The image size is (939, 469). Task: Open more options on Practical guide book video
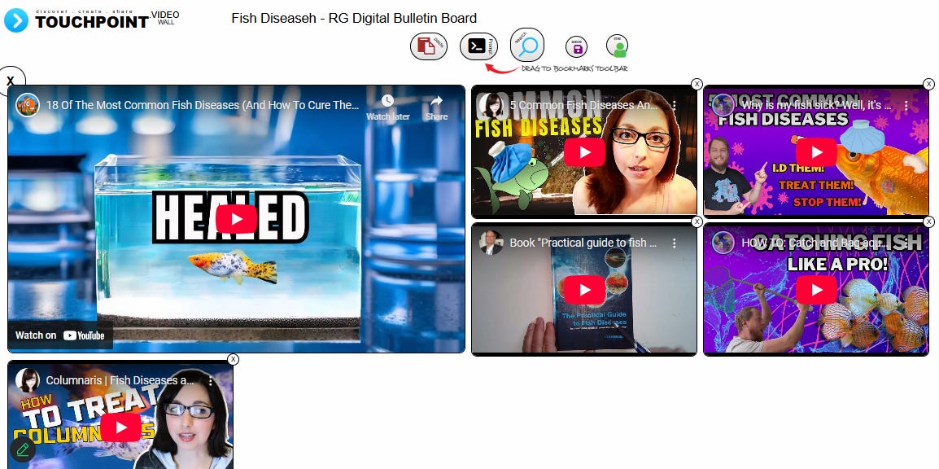point(674,243)
